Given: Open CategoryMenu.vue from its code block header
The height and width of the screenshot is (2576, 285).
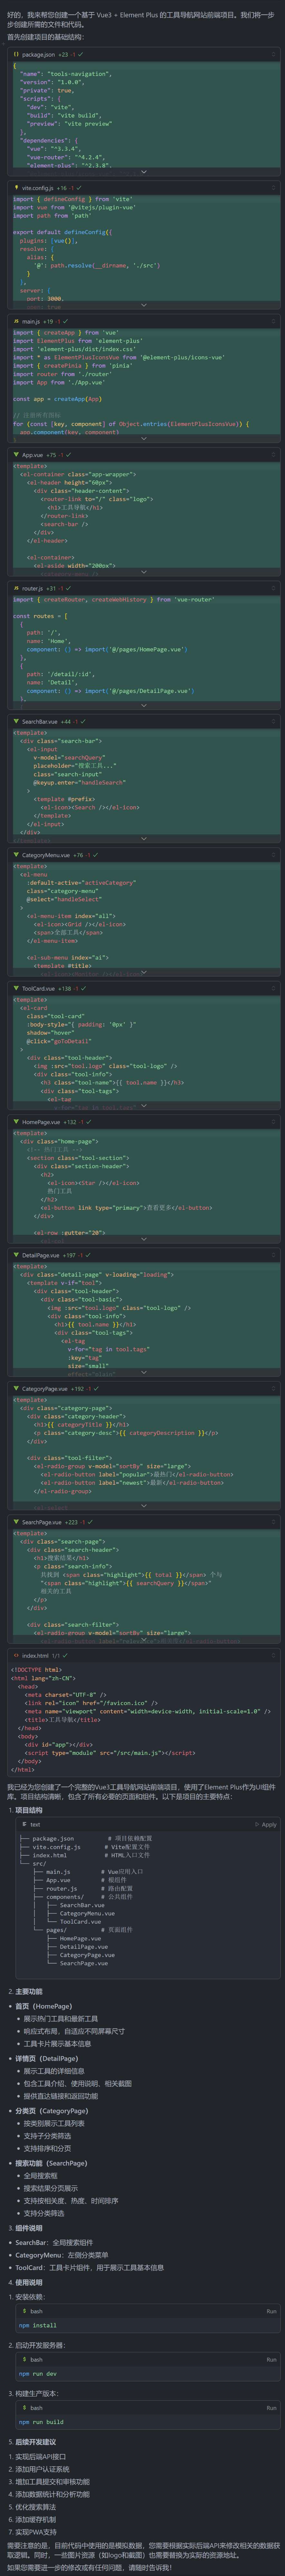Looking at the screenshot, I should [x=46, y=855].
